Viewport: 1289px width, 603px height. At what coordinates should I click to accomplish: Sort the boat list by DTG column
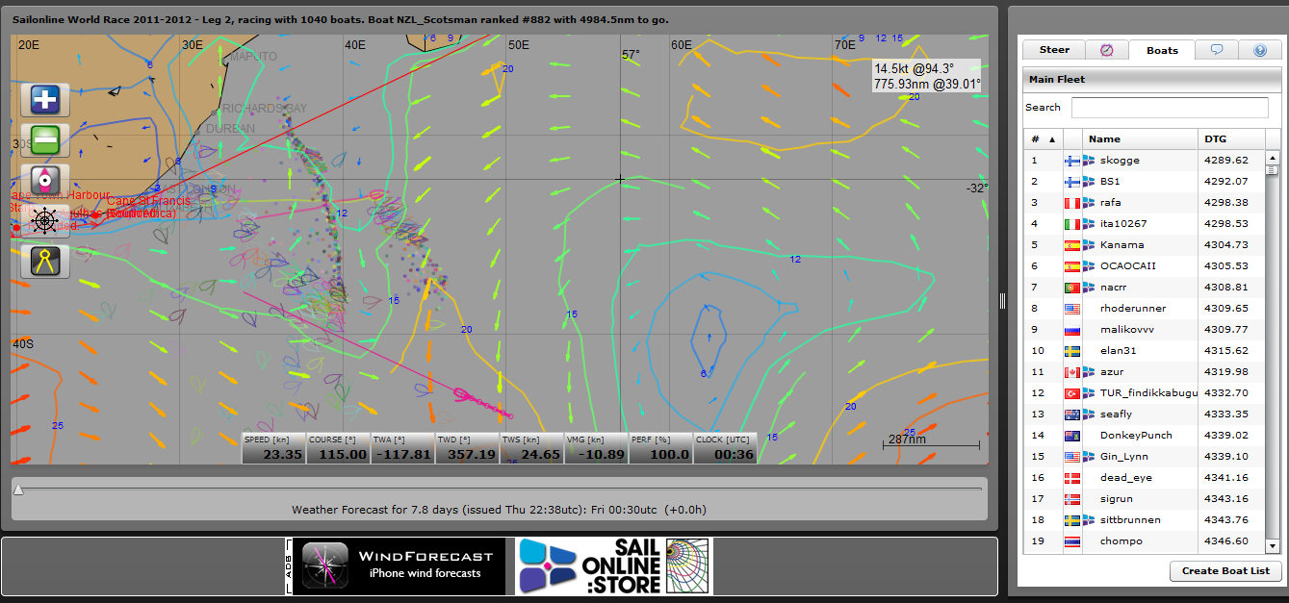[x=1230, y=138]
